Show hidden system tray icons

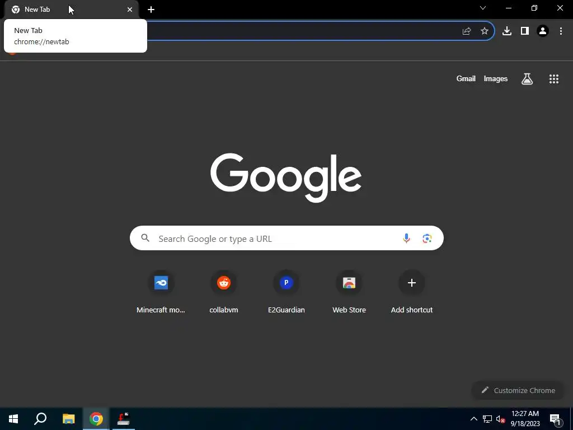coord(473,419)
